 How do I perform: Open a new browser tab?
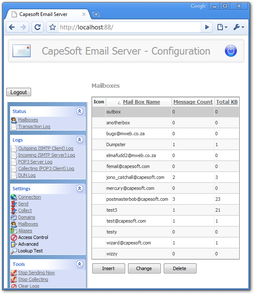point(96,14)
